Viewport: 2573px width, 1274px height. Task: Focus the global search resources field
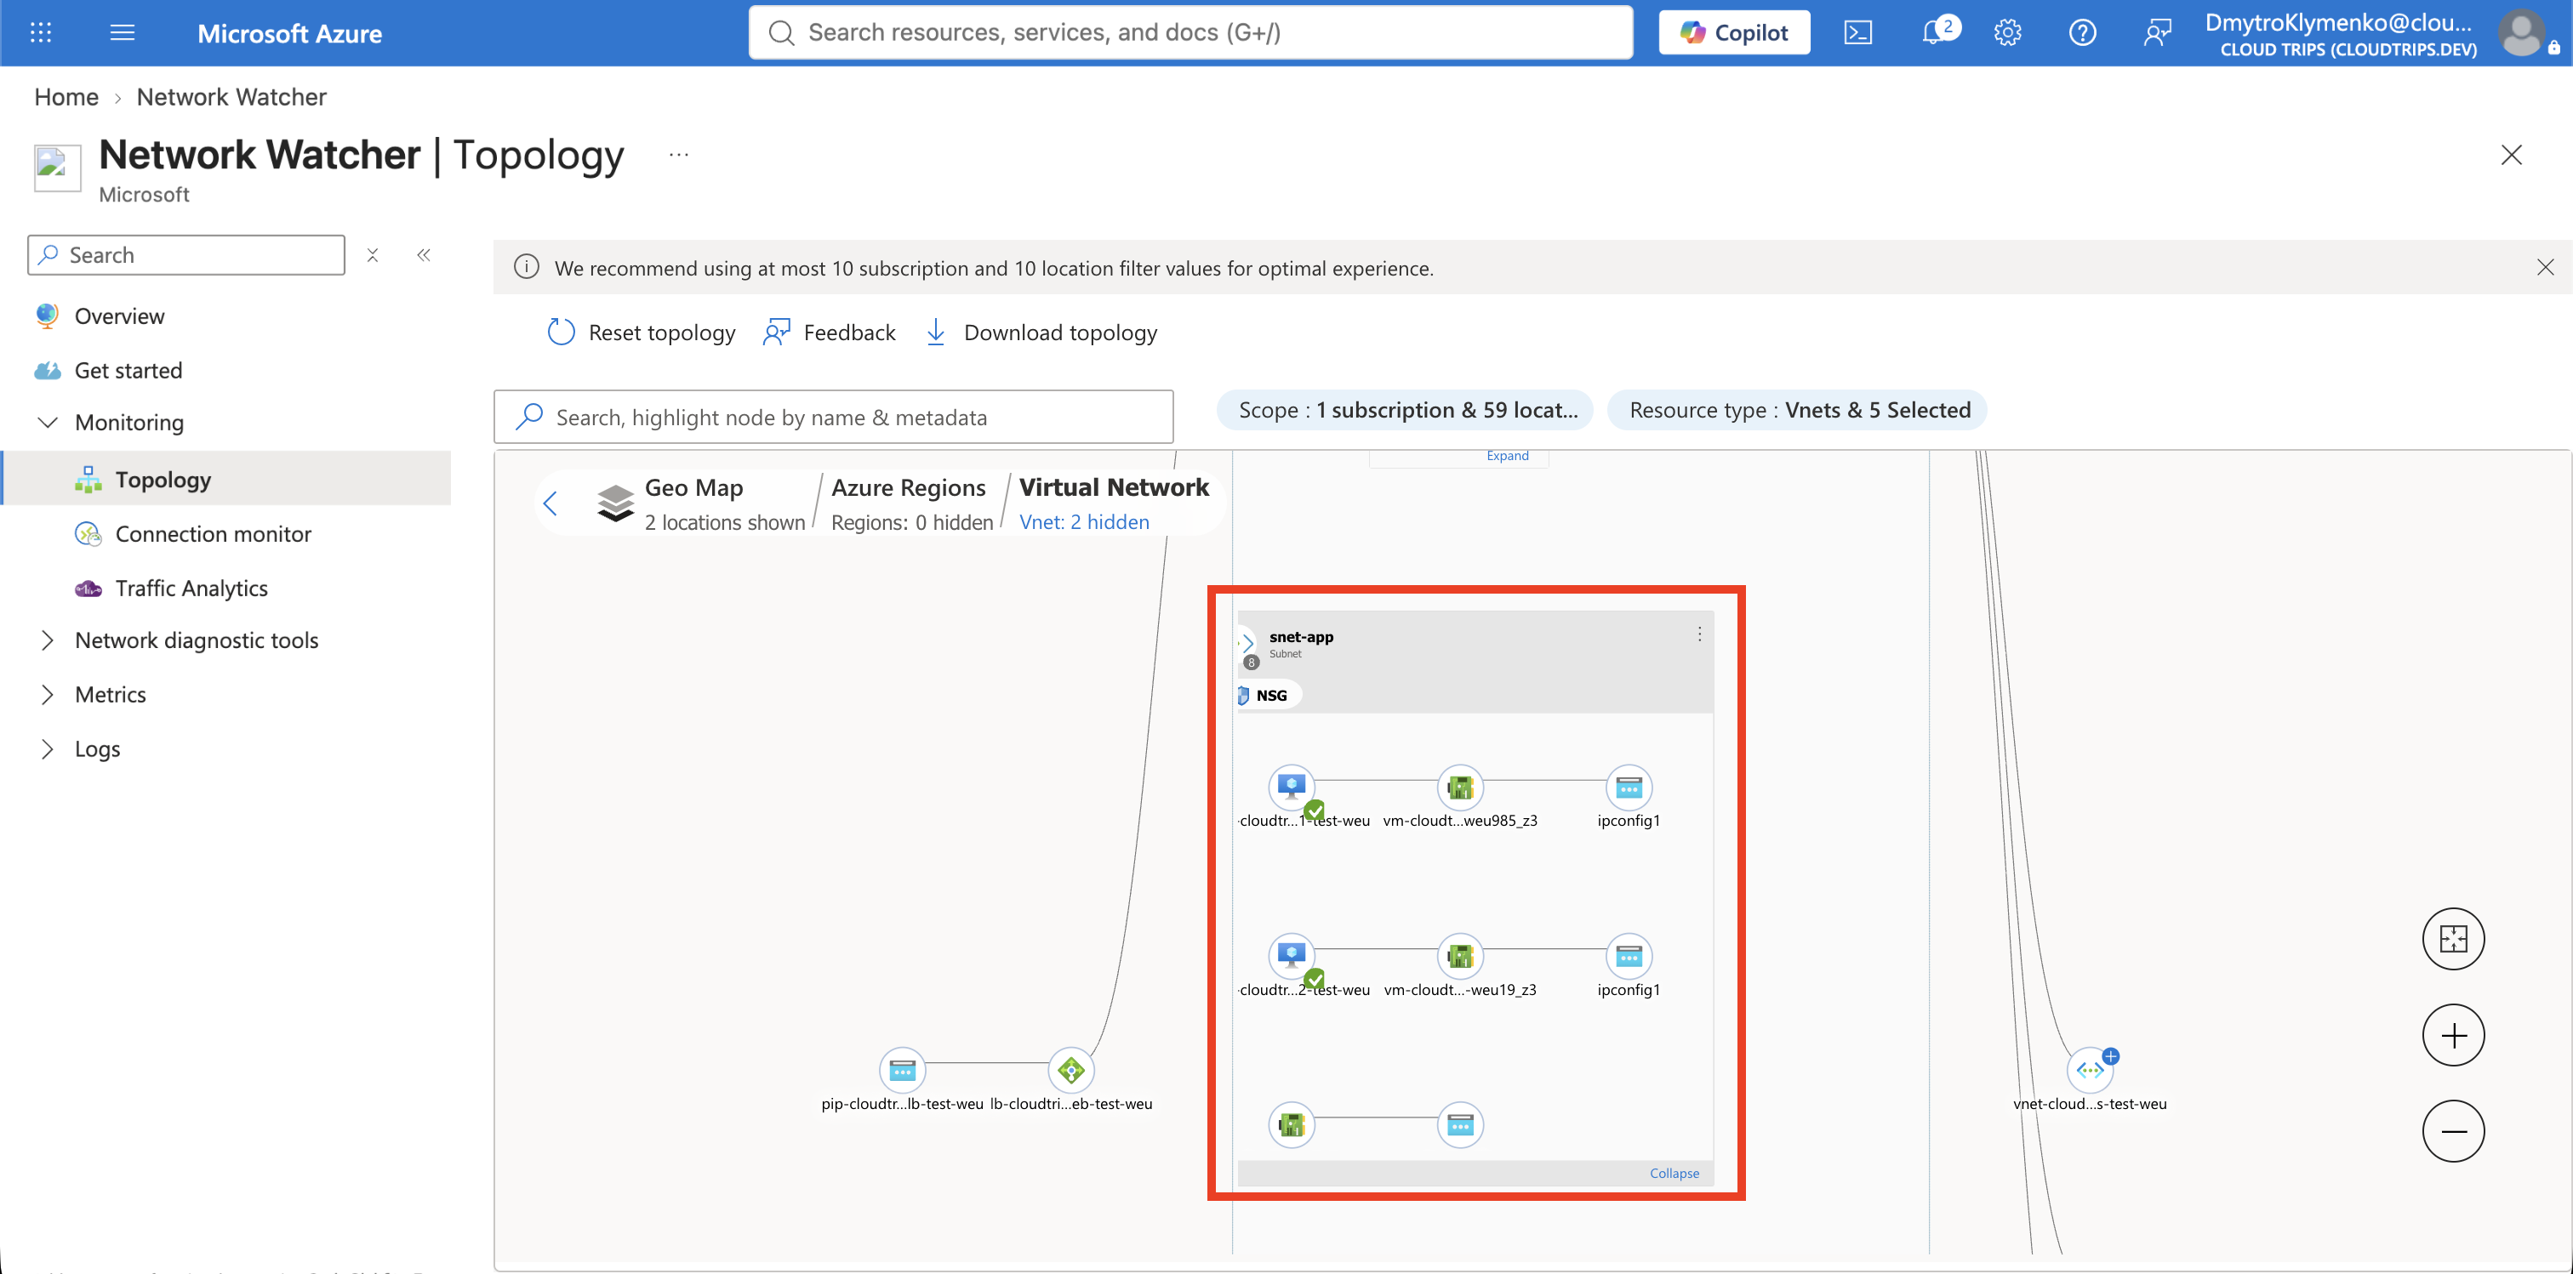(1190, 33)
